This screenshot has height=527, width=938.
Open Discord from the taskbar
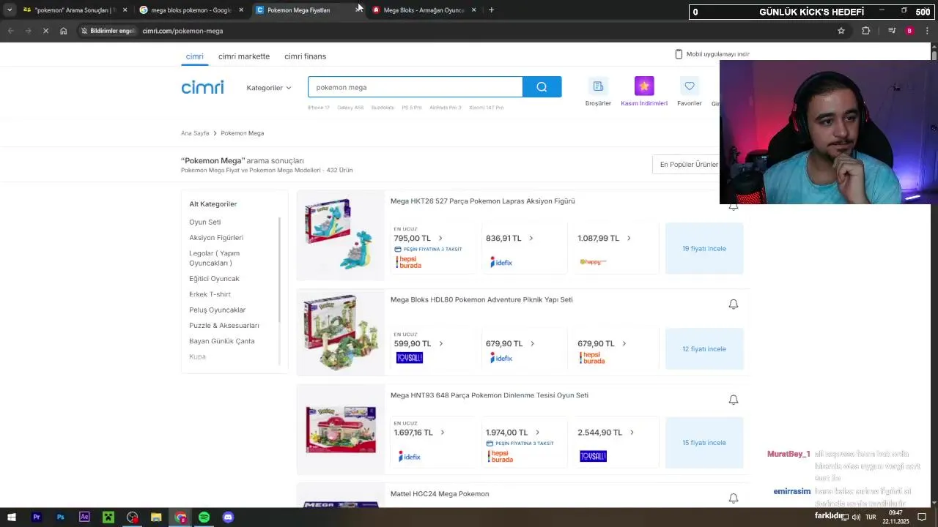(228, 517)
